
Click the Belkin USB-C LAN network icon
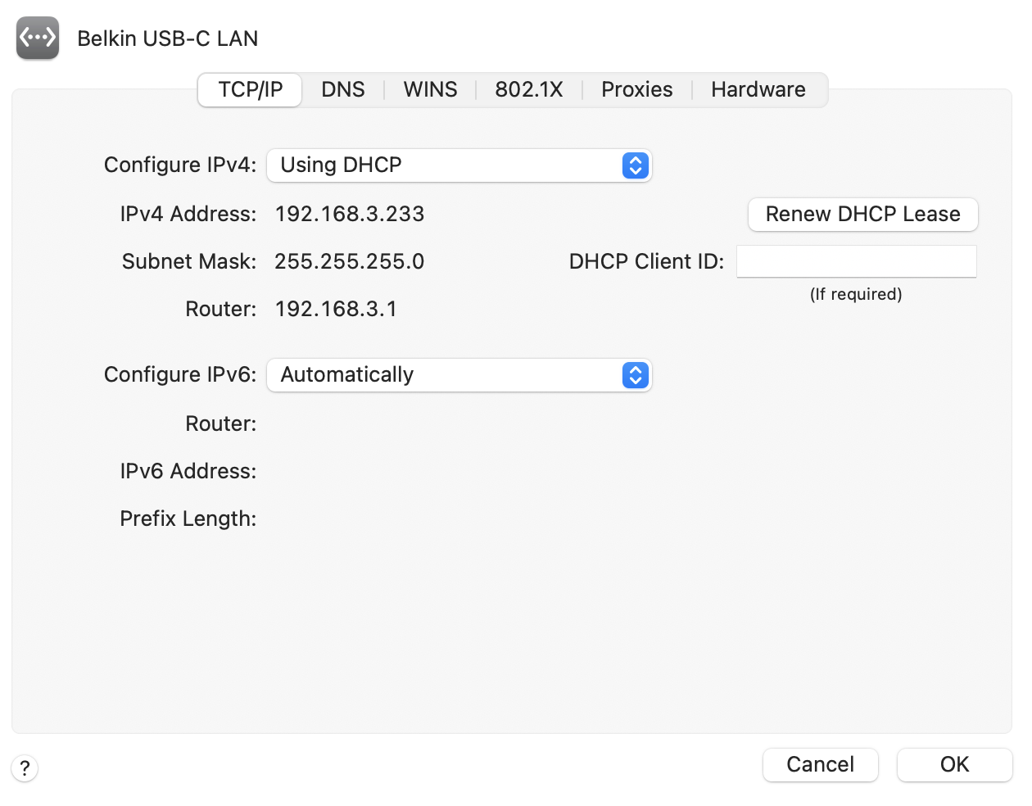click(38, 38)
